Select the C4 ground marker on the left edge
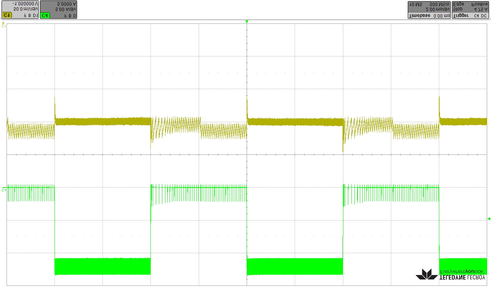Viewport: 491px width, 287px height. [x=3, y=189]
